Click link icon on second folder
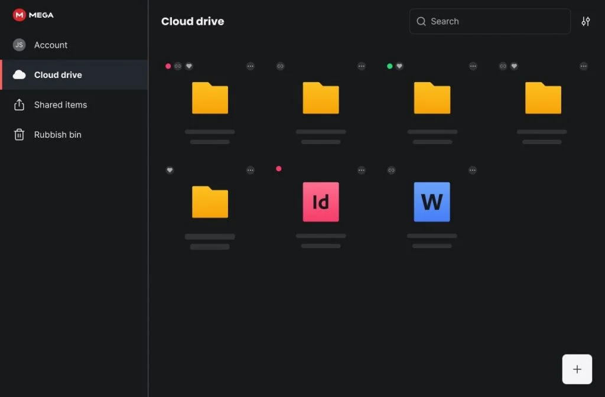 coord(280,66)
